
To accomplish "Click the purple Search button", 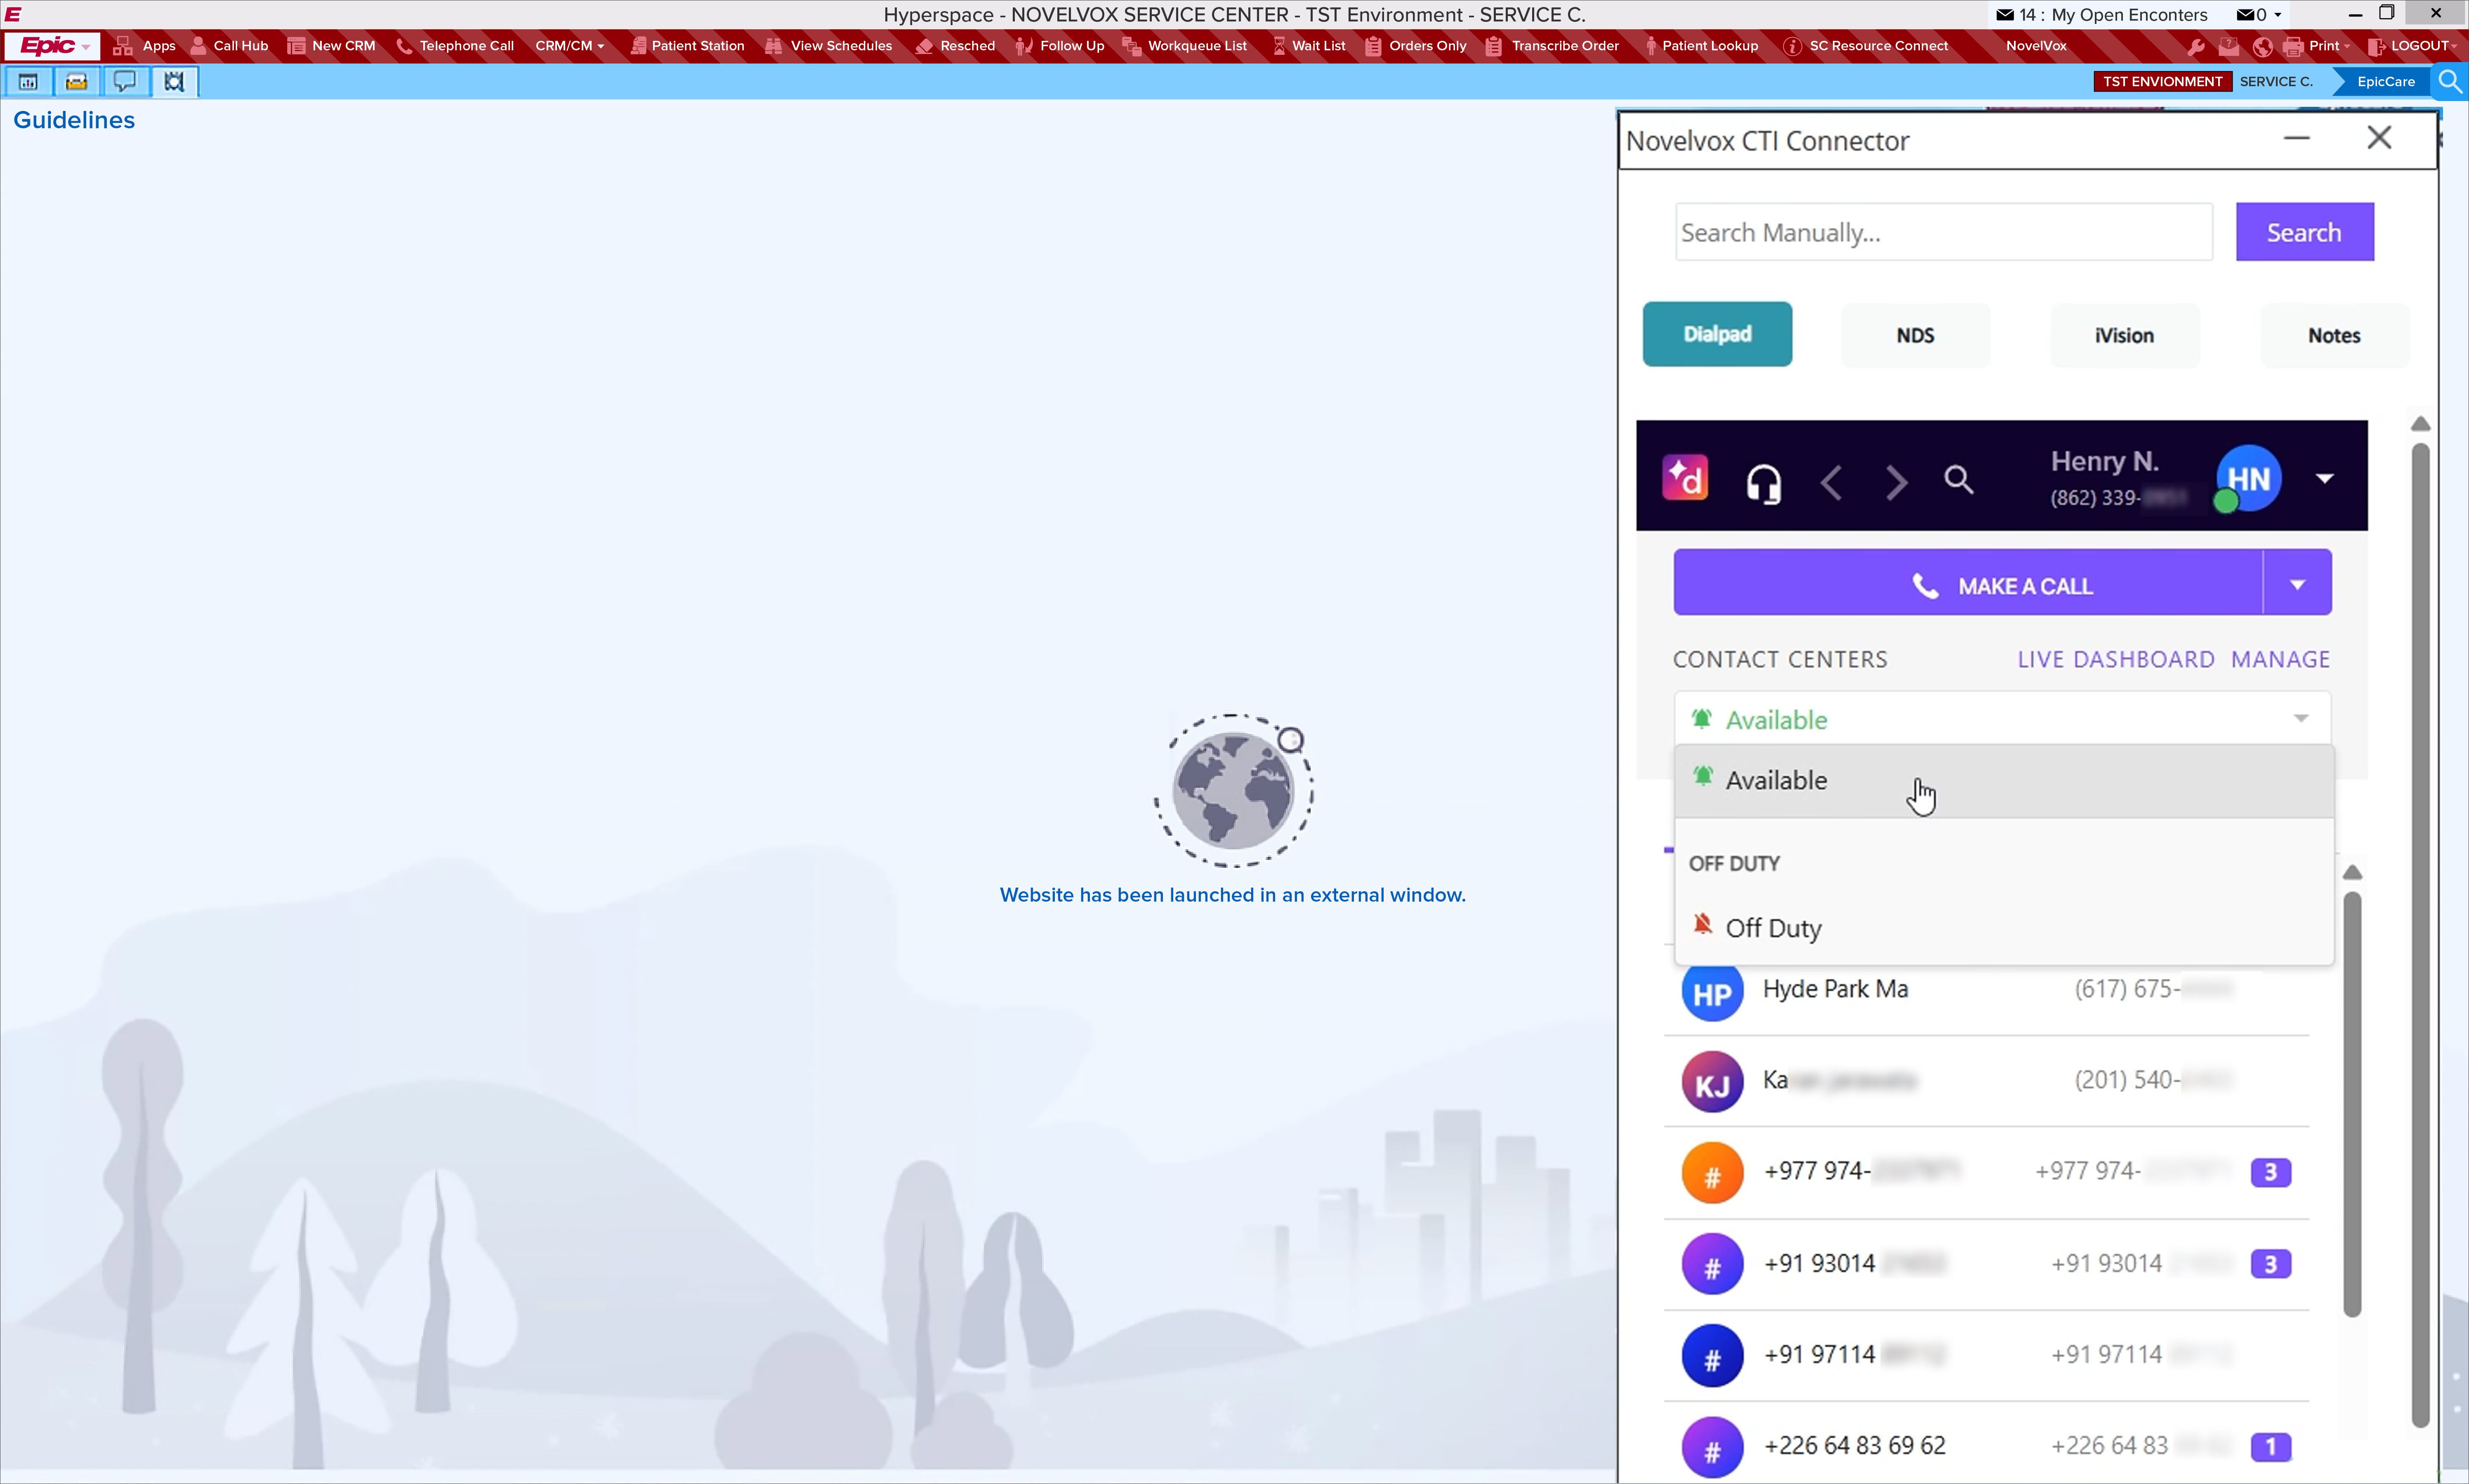I will 2304,232.
